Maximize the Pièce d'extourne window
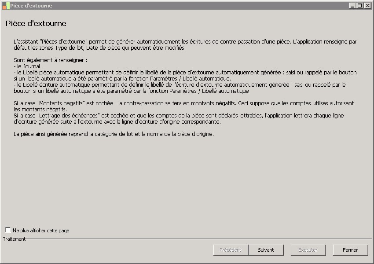This screenshot has width=374, height=264. pyautogui.click(x=360, y=6)
